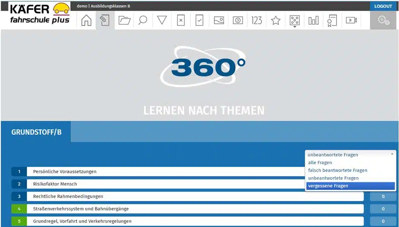Switch to the GRUNDSTOFF/B tab
The height and width of the screenshot is (227, 399).
(36, 132)
